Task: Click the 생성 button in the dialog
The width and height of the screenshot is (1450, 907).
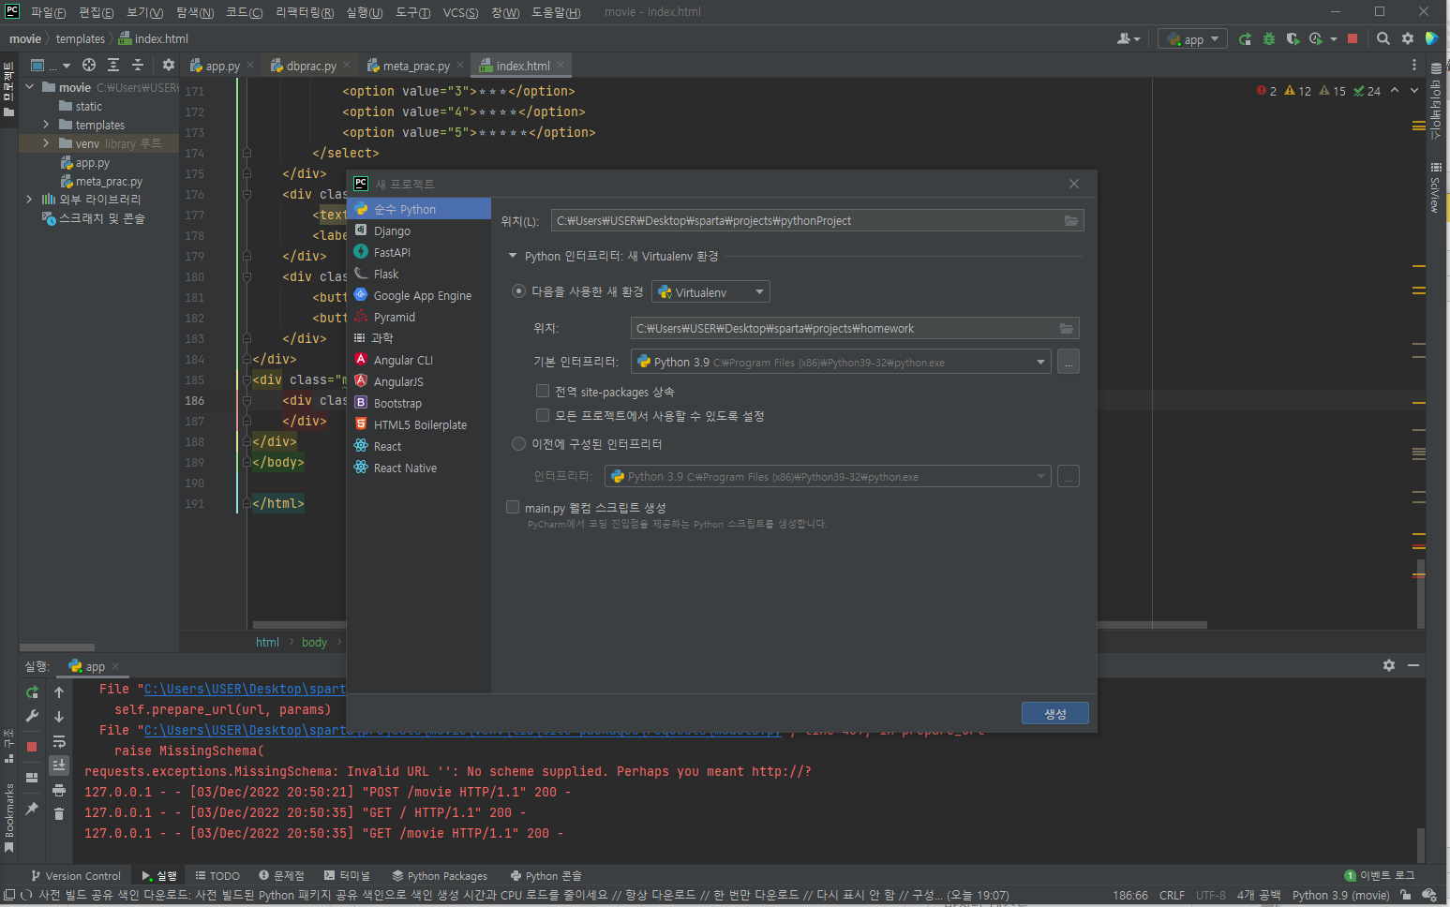Action: pyautogui.click(x=1055, y=714)
